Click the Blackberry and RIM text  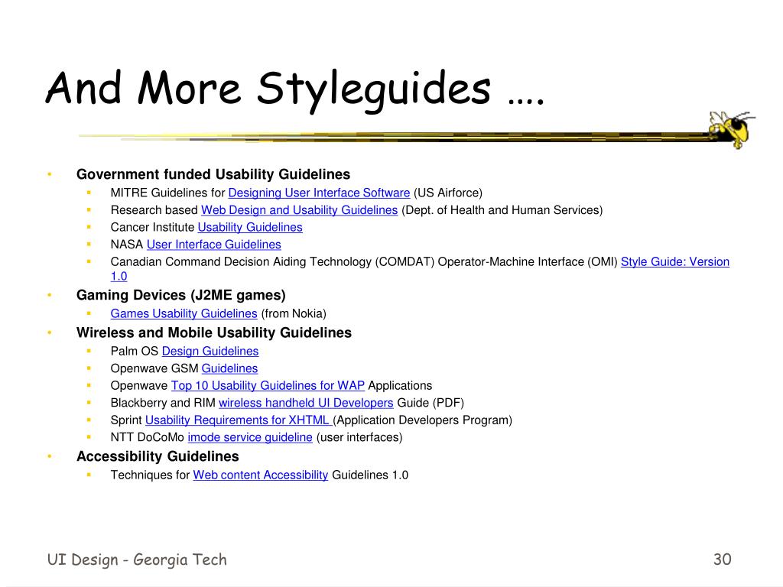click(163, 403)
